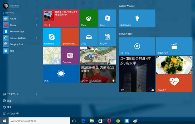This screenshot has height=124, width=195.
Task: Click the Windows Start button
Action: click(x=4, y=121)
